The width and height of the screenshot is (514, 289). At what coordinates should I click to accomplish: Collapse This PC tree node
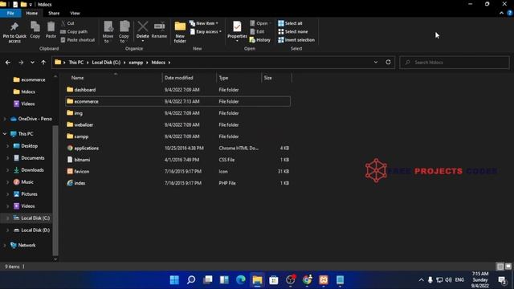point(5,134)
